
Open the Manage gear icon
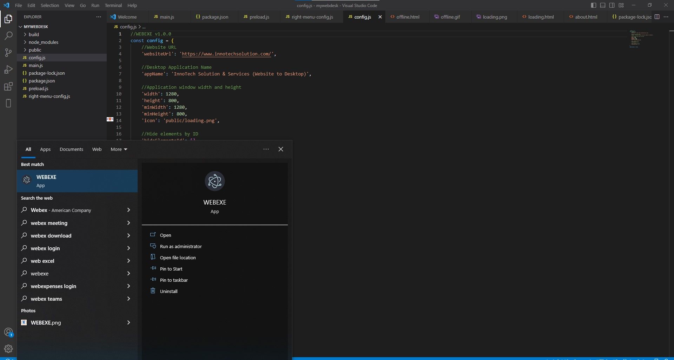[x=8, y=349]
